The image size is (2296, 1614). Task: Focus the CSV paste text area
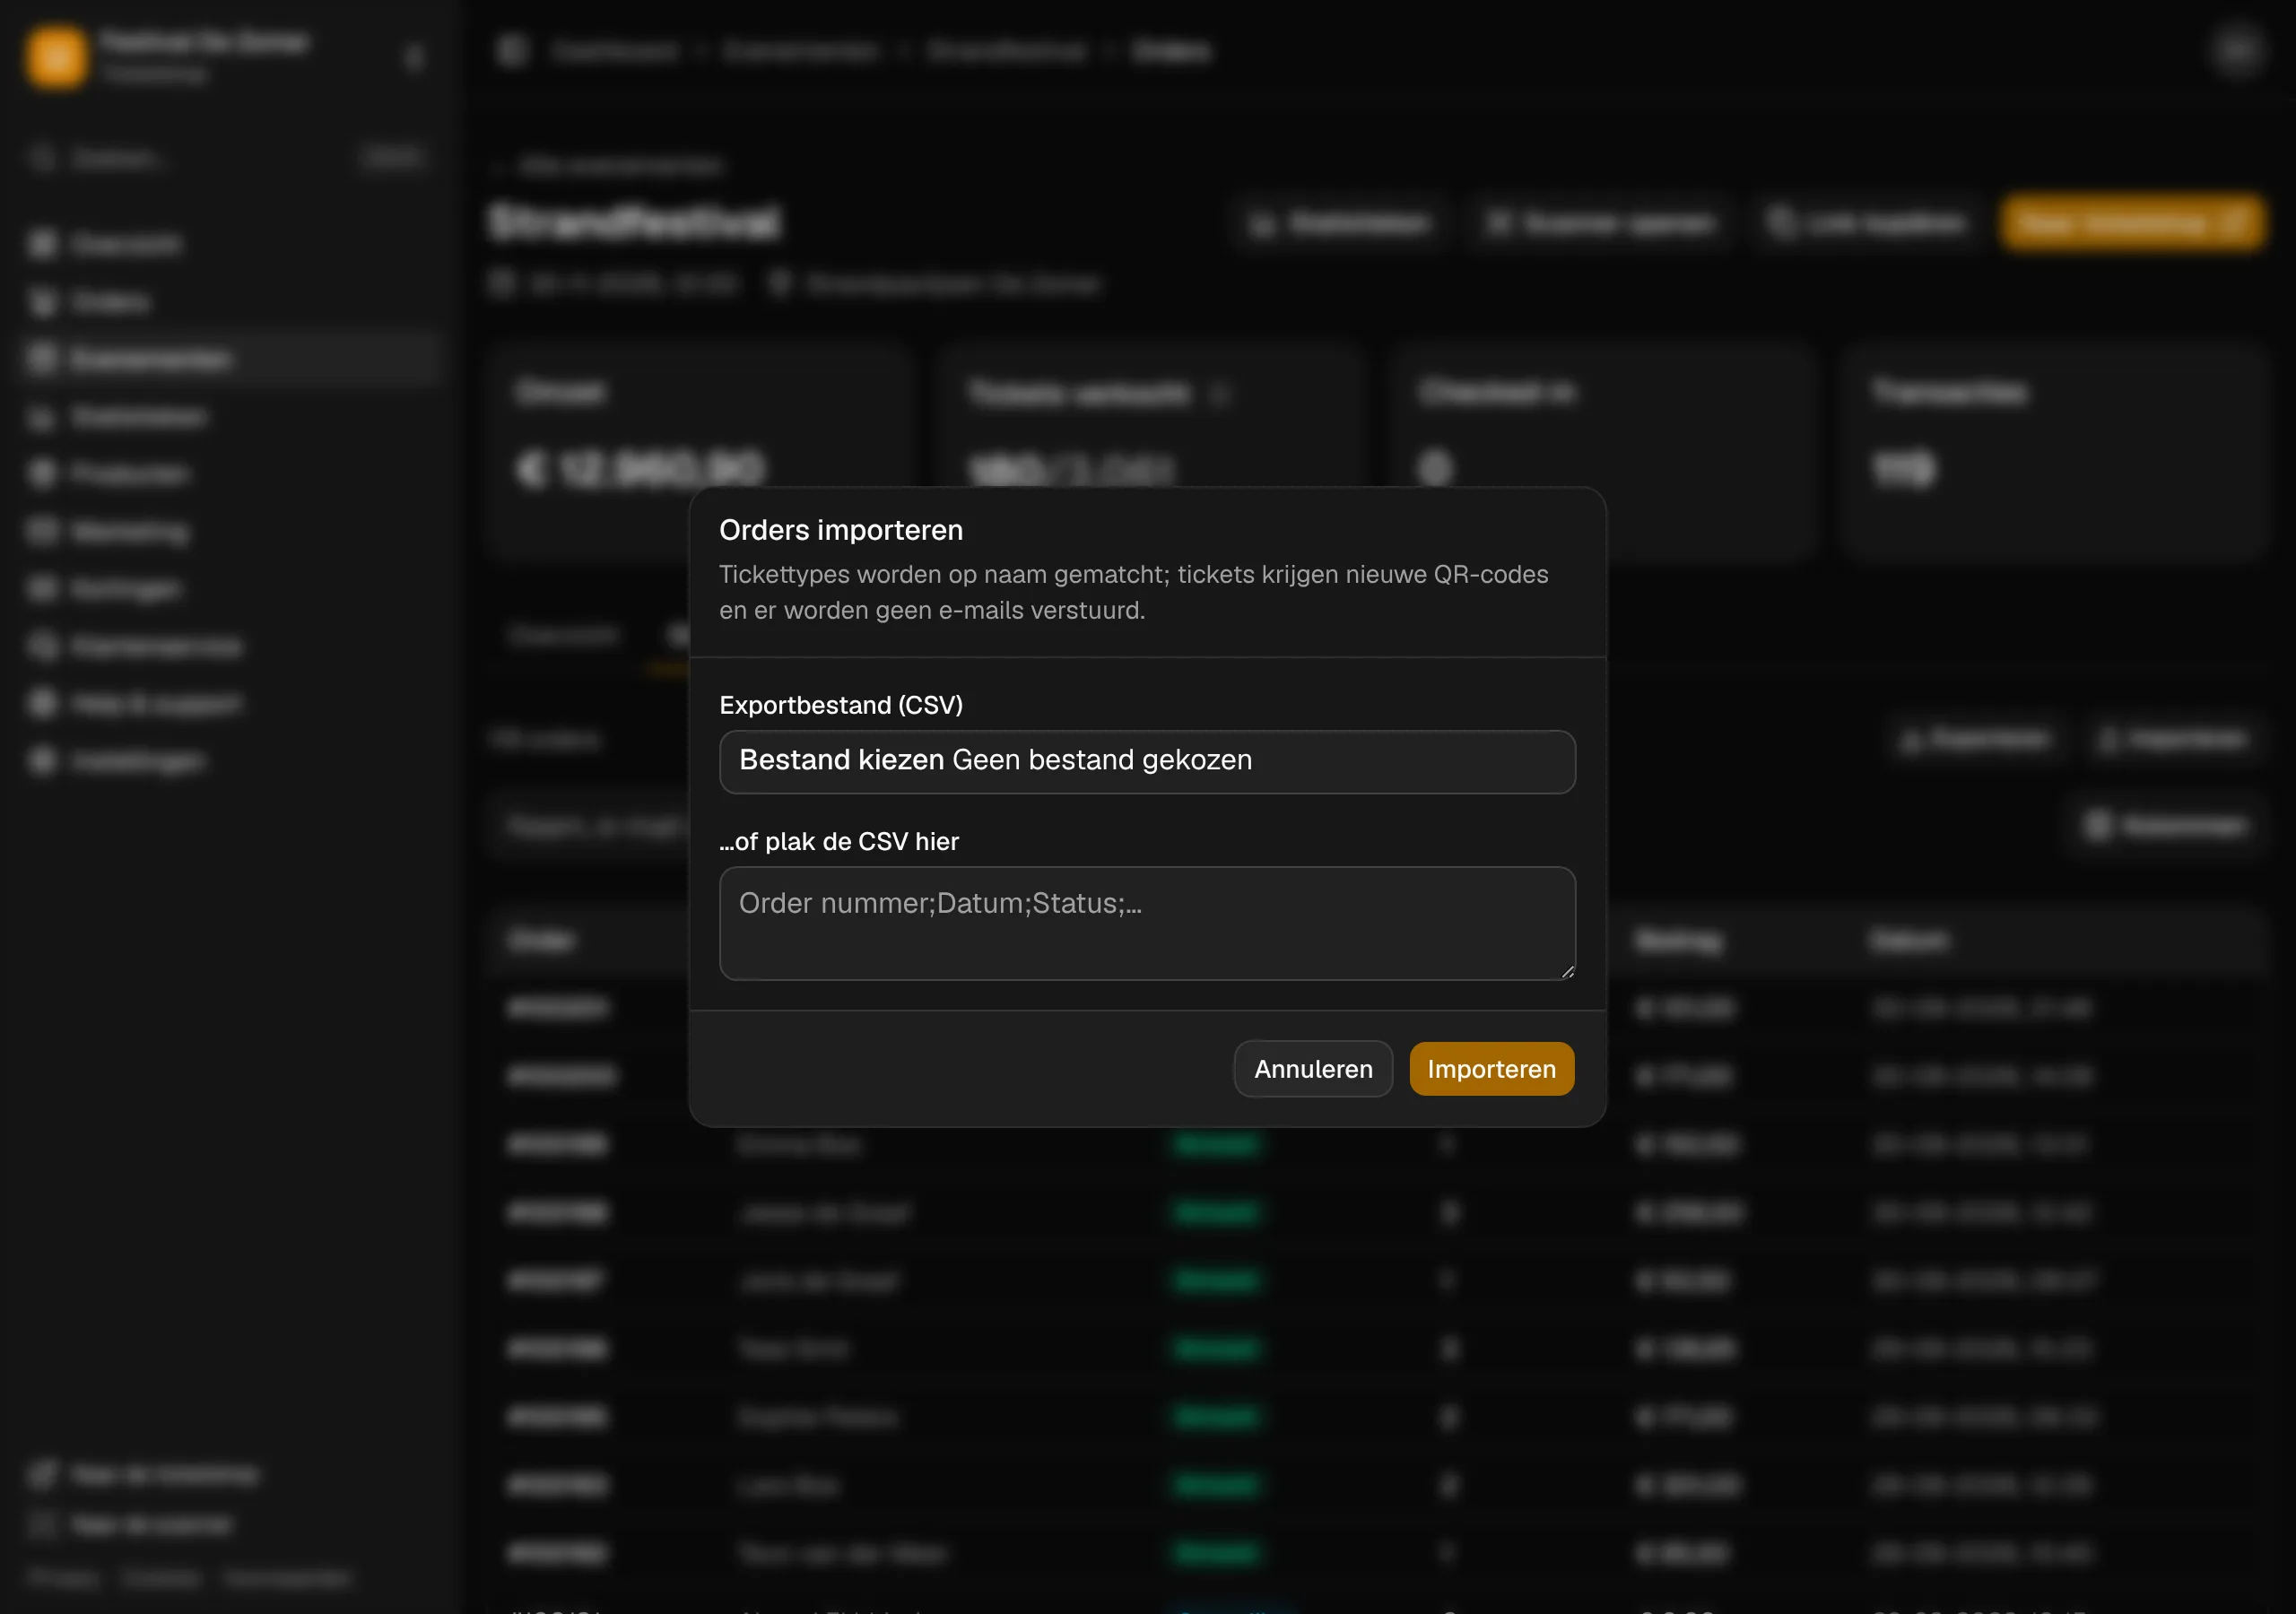point(1147,923)
